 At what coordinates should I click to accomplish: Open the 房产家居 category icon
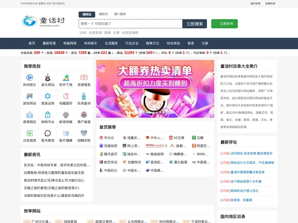[84, 115]
